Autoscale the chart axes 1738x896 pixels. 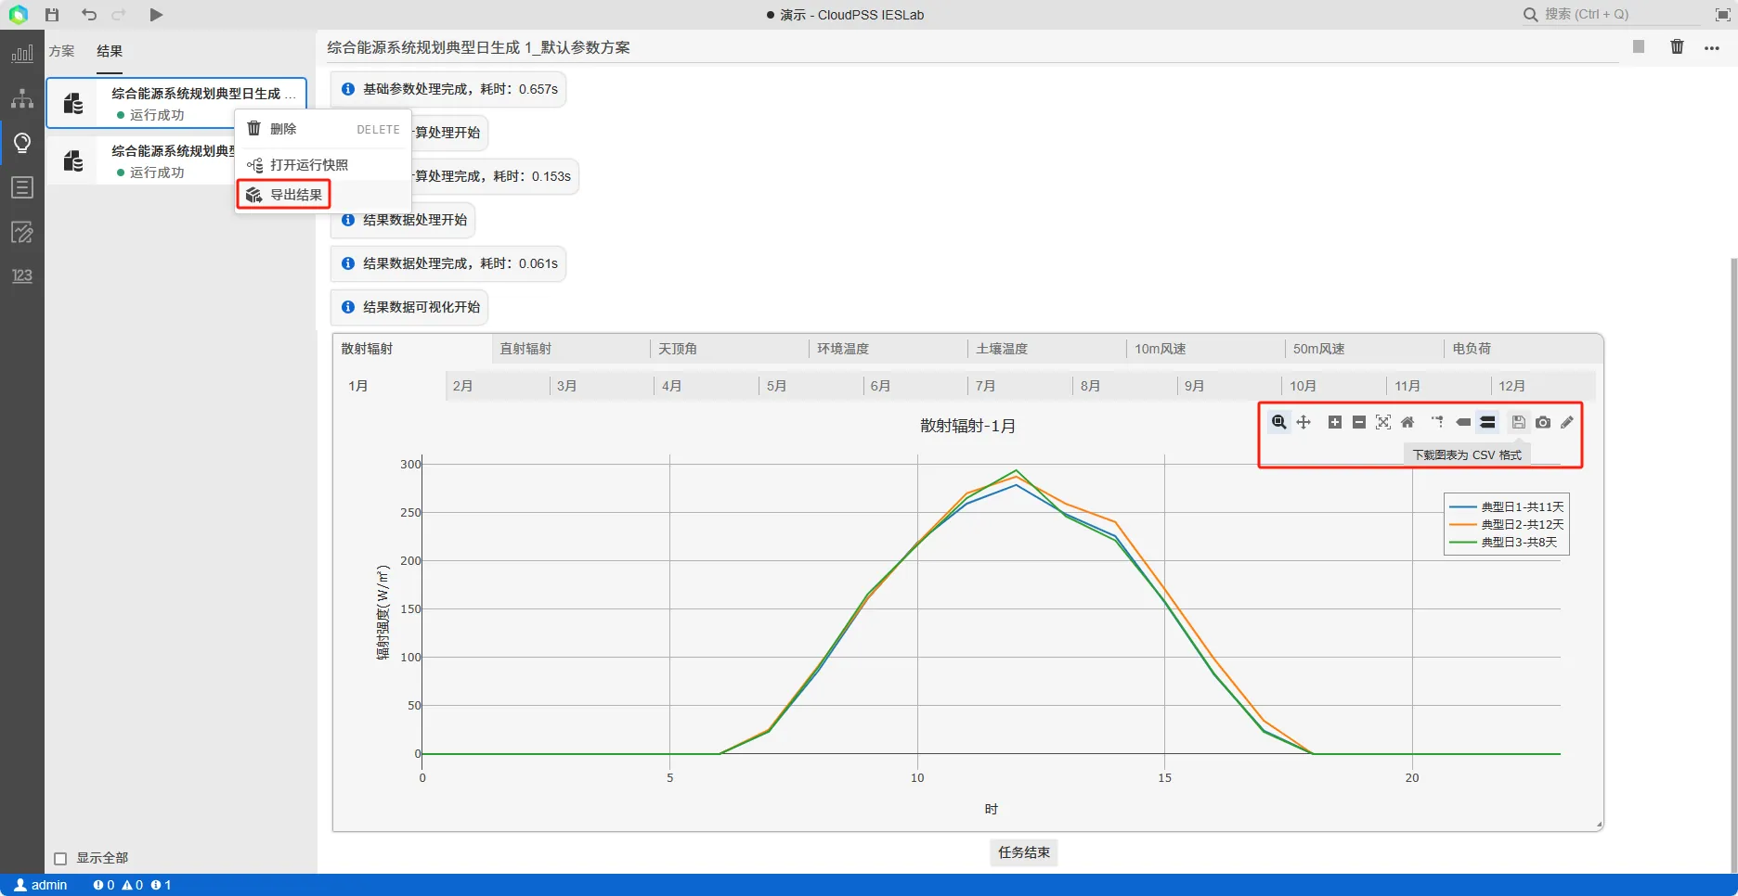[x=1382, y=422]
